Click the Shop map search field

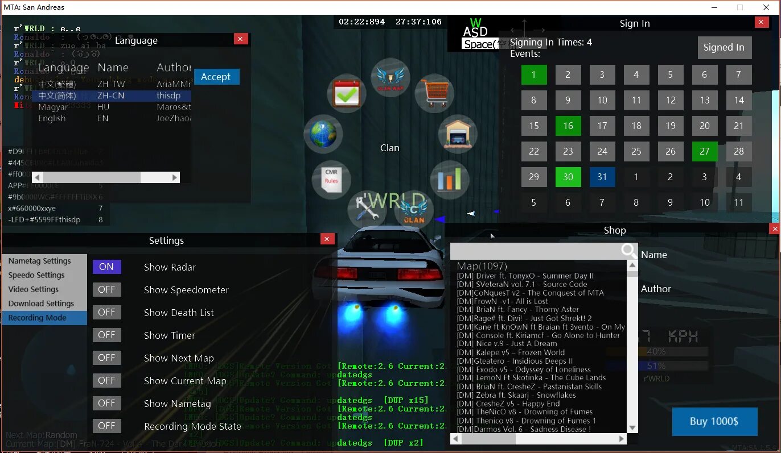pos(536,251)
